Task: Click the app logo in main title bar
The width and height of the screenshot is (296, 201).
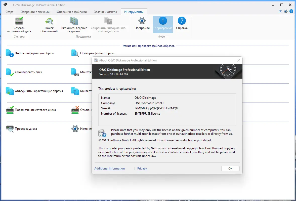Action: pyautogui.click(x=6, y=4)
